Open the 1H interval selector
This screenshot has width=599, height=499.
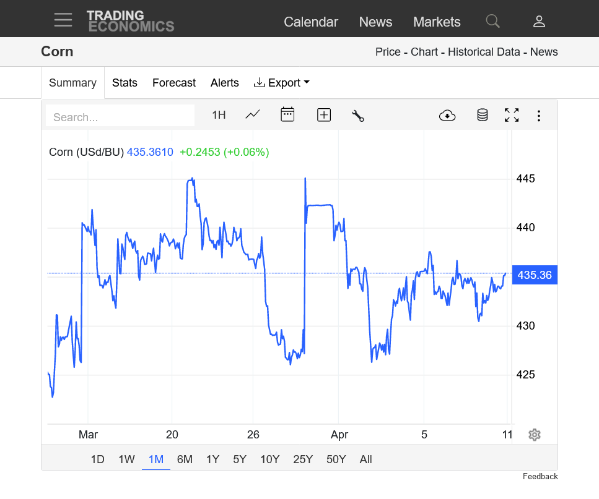pos(219,115)
